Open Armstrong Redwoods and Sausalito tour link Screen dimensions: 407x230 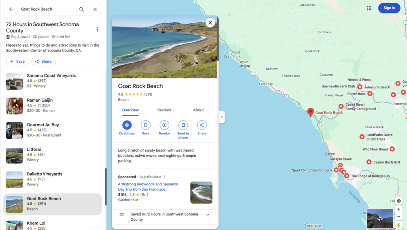click(x=148, y=187)
